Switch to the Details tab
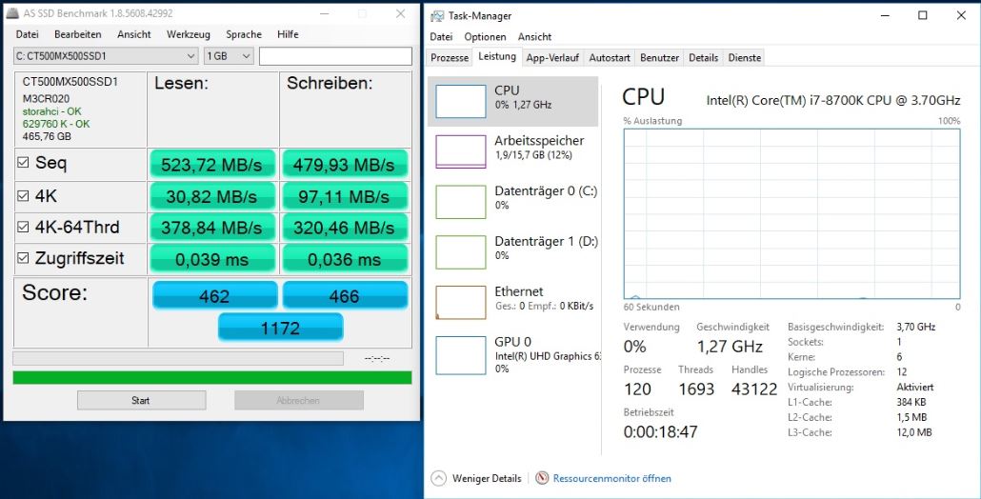This screenshot has width=981, height=499. click(703, 57)
